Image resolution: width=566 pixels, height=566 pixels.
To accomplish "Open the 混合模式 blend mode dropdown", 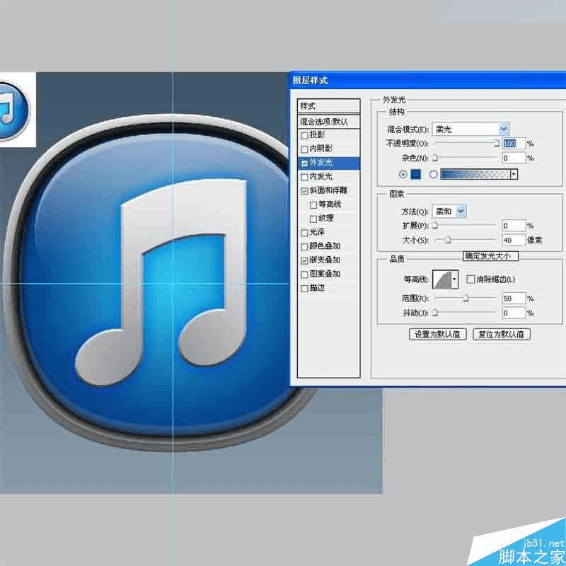I will coord(505,129).
